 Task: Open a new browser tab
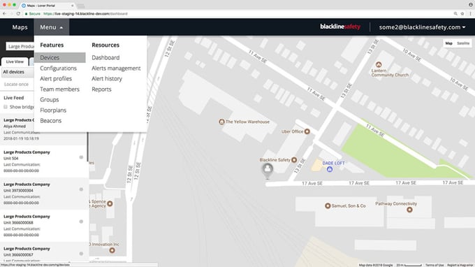(x=80, y=6)
